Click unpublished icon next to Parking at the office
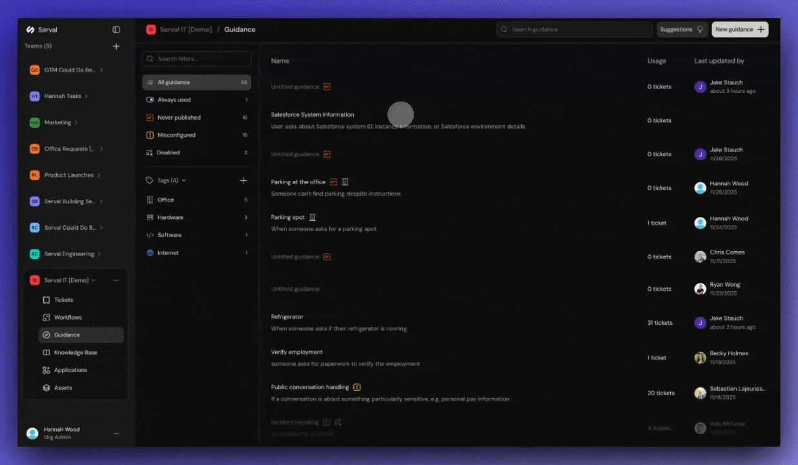798x465 pixels. point(334,182)
